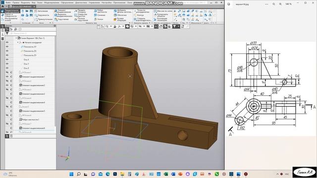Image resolution: width=317 pixels, height=178 pixels.
Task: Click the Print icon in the ribbon
Action: coord(23,15)
